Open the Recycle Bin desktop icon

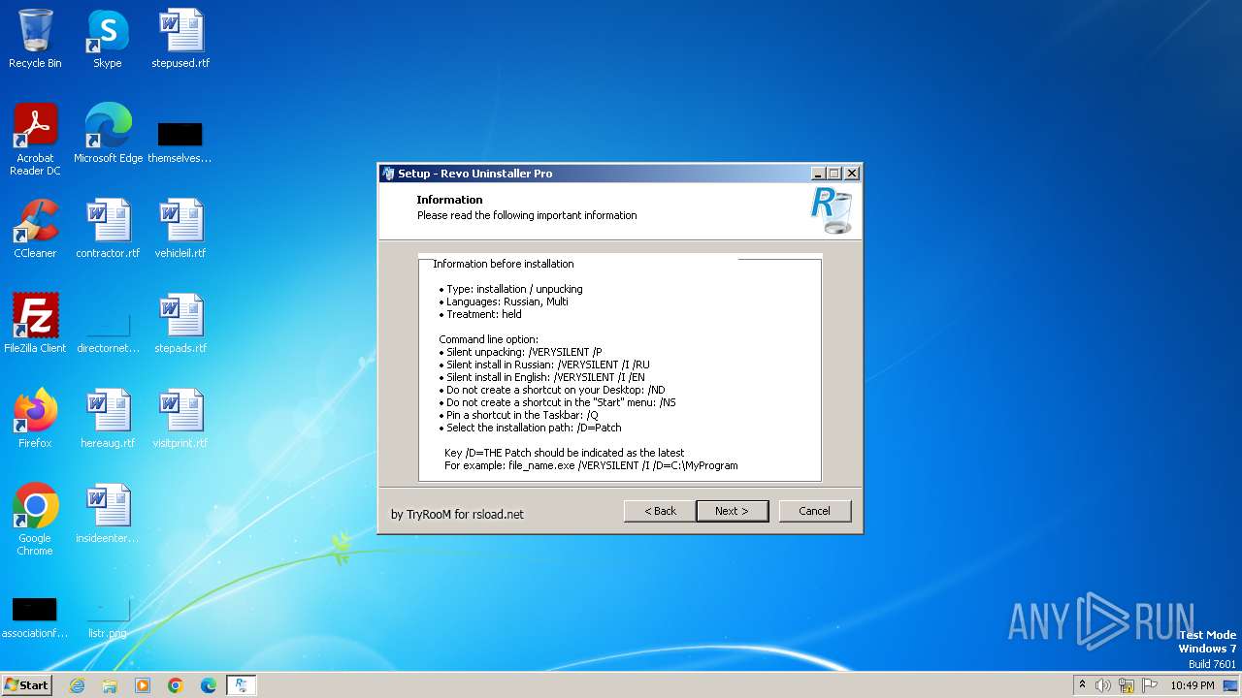coord(35,39)
